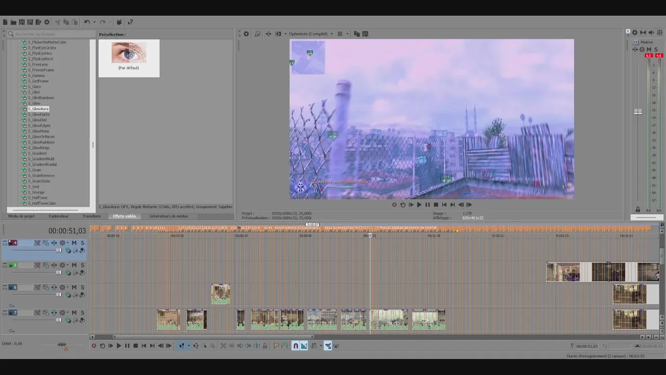666x375 pixels.
Task: Click the Cut scissors icon
Action: pos(58,22)
